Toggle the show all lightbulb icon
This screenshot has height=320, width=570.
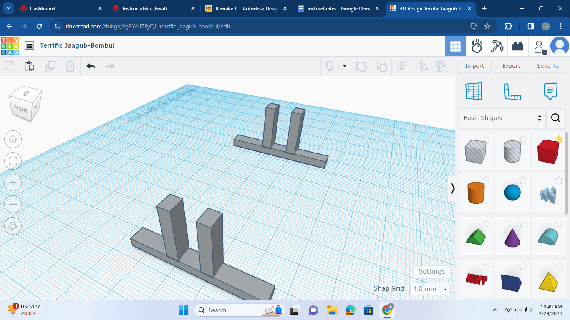click(330, 66)
